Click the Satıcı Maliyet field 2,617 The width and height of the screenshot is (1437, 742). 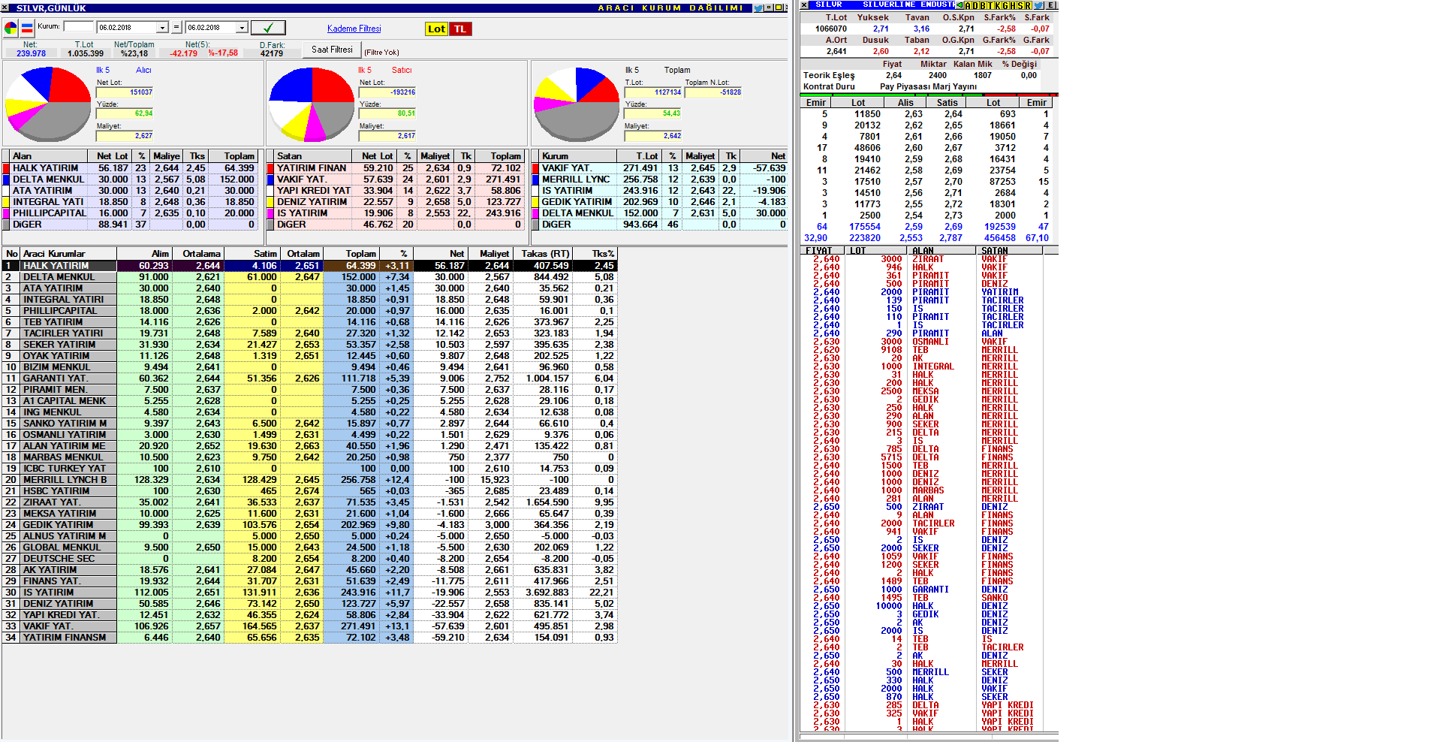pyautogui.click(x=387, y=136)
